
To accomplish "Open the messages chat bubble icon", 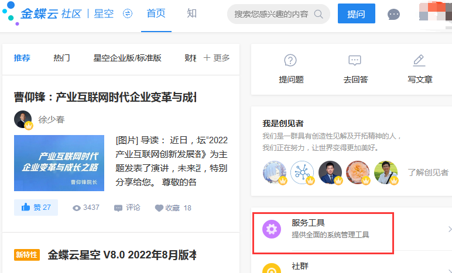I will tap(394, 14).
